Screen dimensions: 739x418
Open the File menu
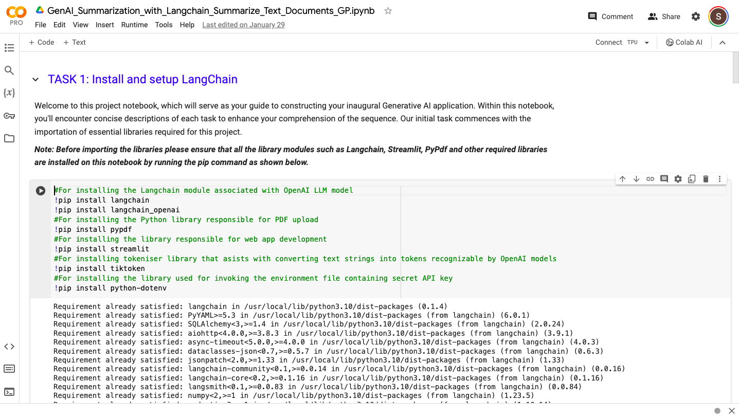[41, 25]
